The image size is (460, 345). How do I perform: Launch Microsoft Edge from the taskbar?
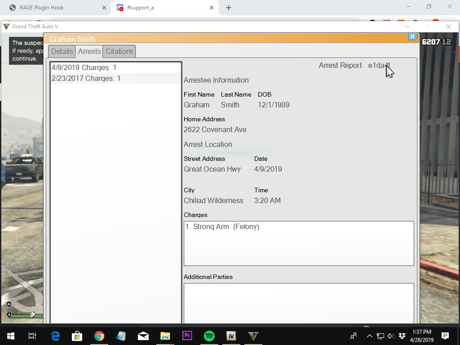coord(55,336)
